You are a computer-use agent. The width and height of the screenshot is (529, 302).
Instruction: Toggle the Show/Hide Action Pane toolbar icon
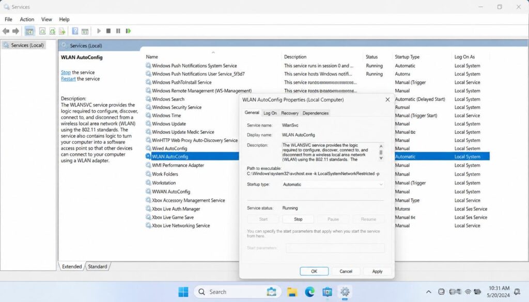point(85,31)
